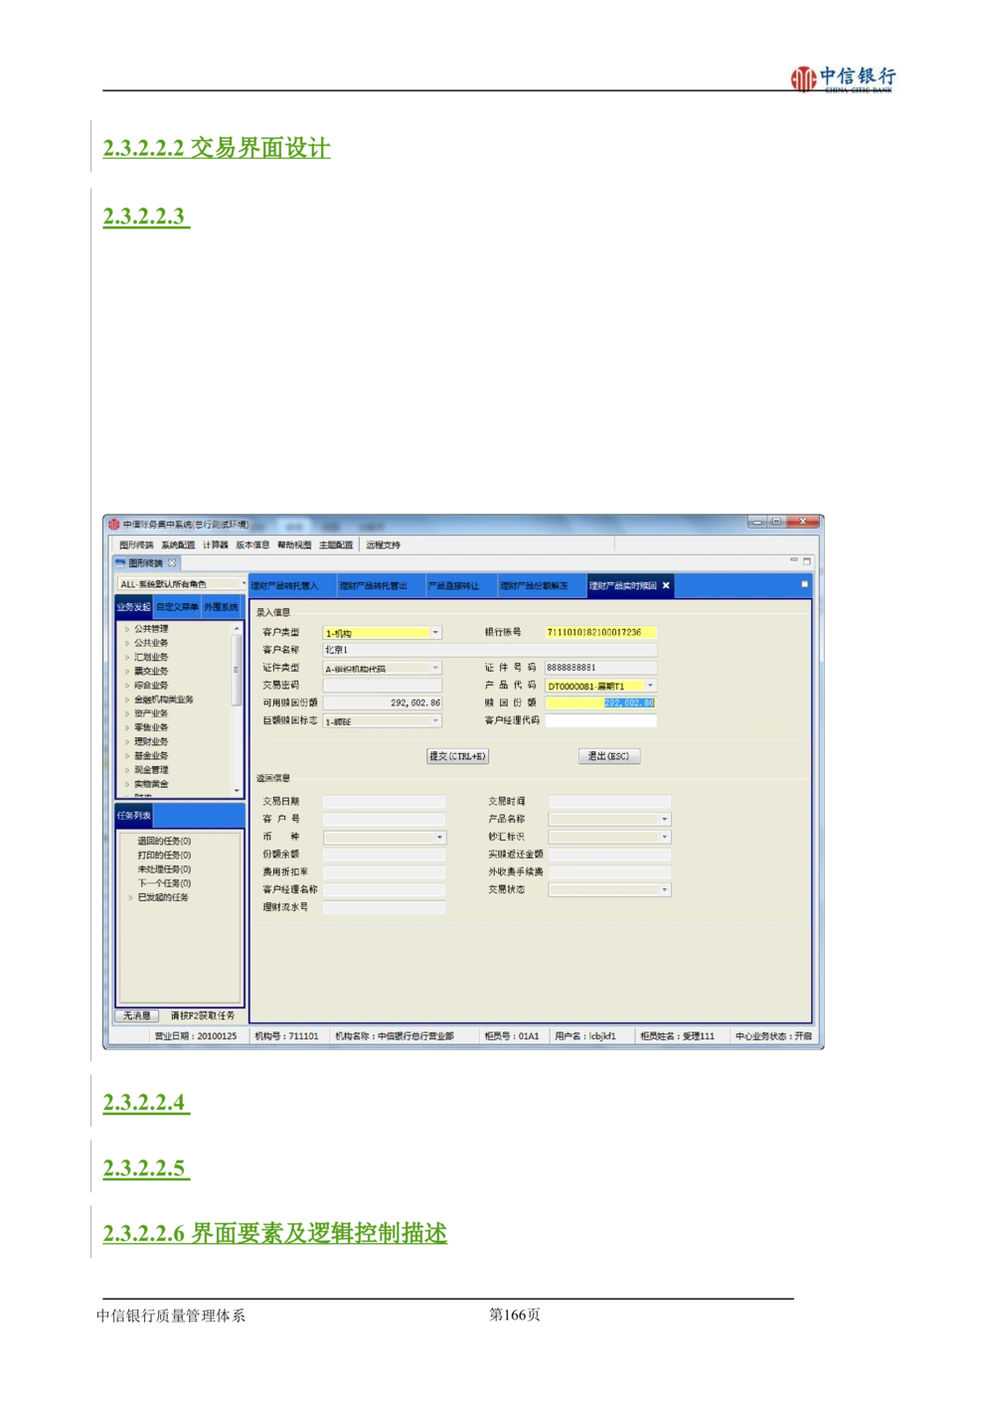The height and width of the screenshot is (1406, 994).
Task: Switch to the 自定义菜单 tab
Action: tap(177, 607)
